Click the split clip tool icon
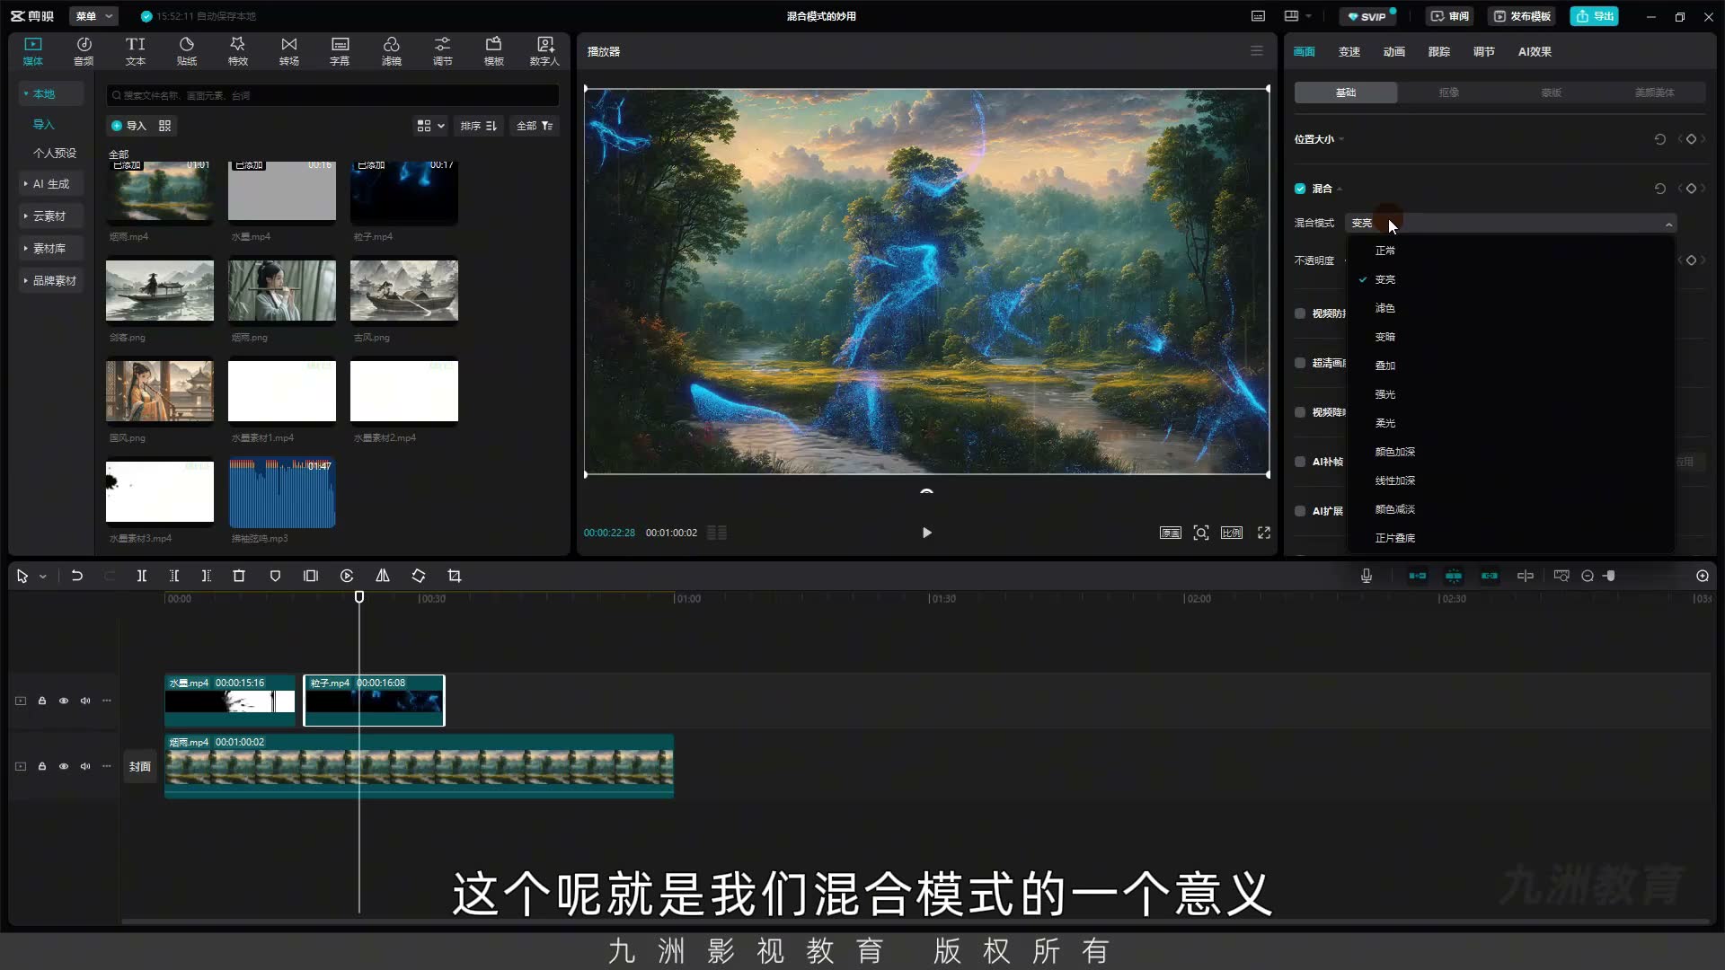This screenshot has width=1725, height=970. [x=142, y=576]
